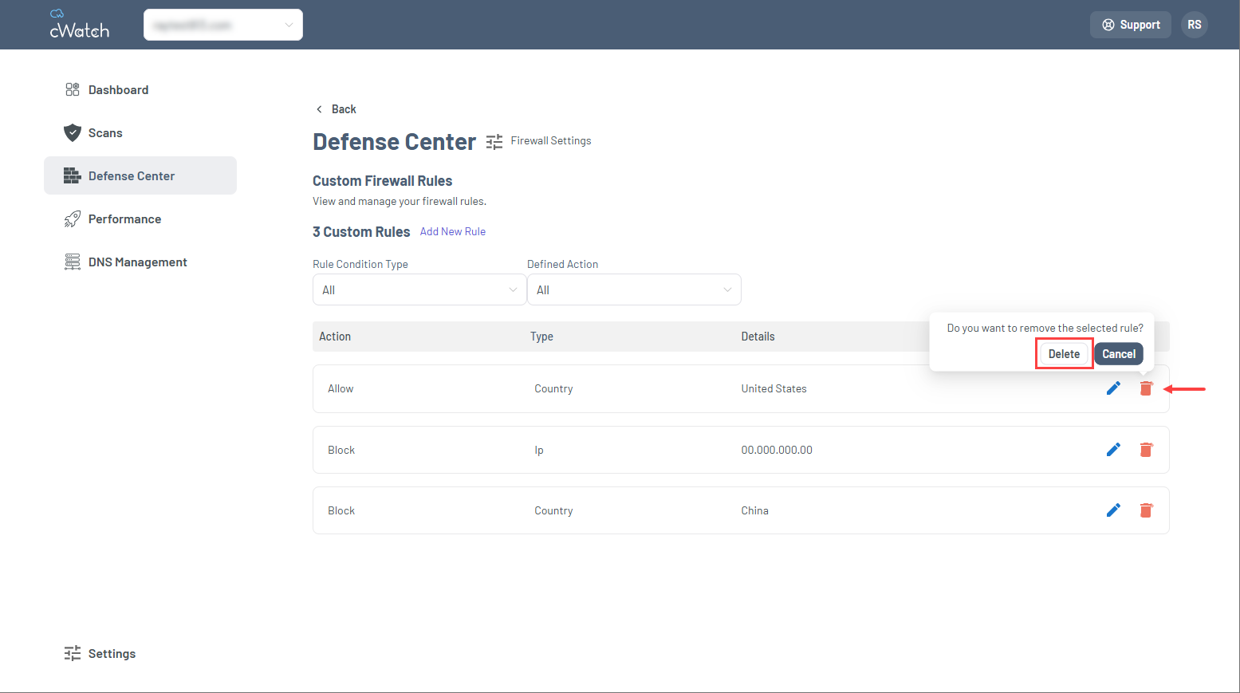Edit the United States allow rule

click(x=1113, y=388)
